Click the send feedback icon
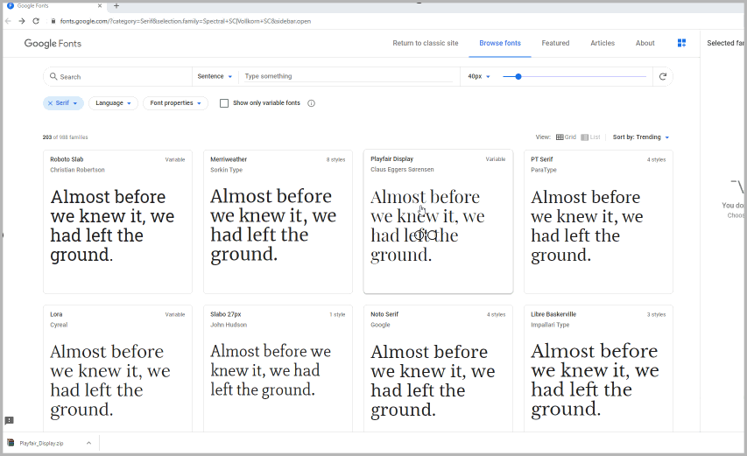Viewport: 747px width, 456px height. 9,421
